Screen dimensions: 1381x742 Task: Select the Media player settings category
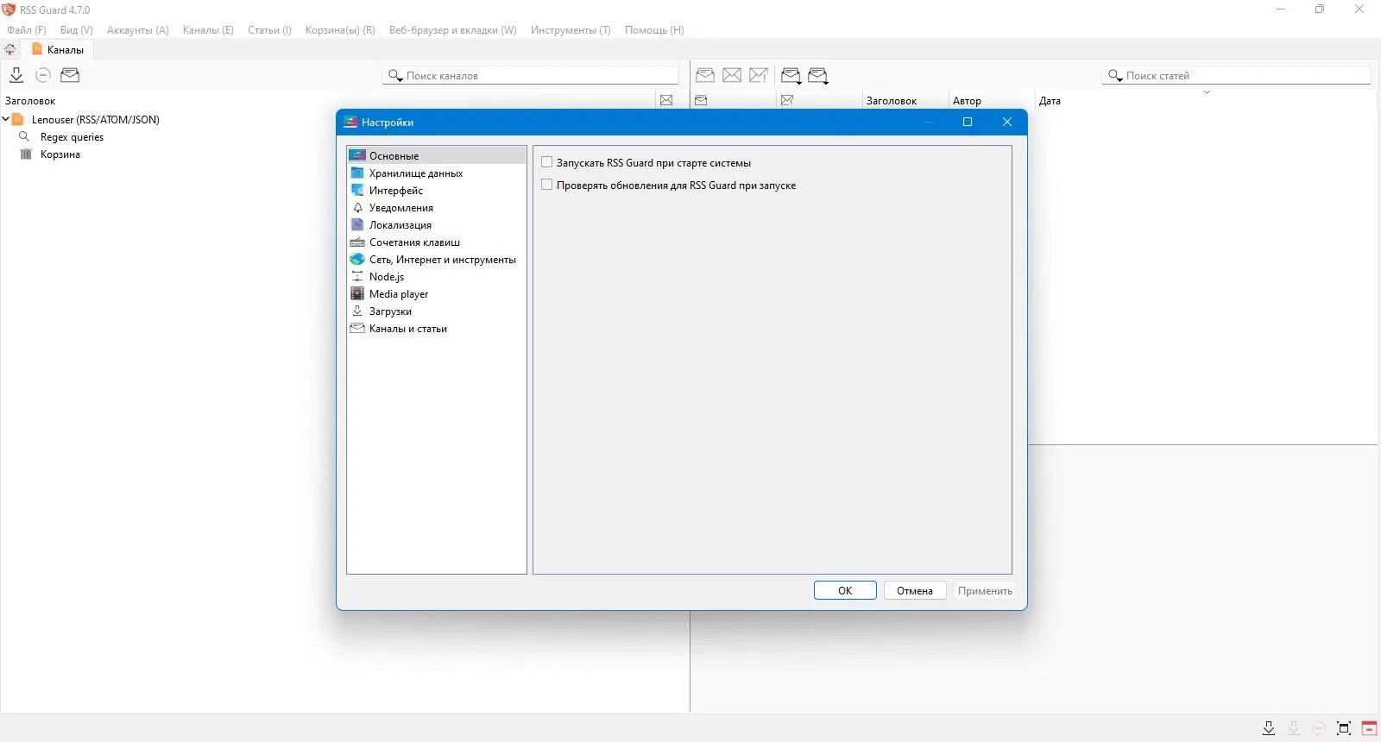tap(437, 293)
